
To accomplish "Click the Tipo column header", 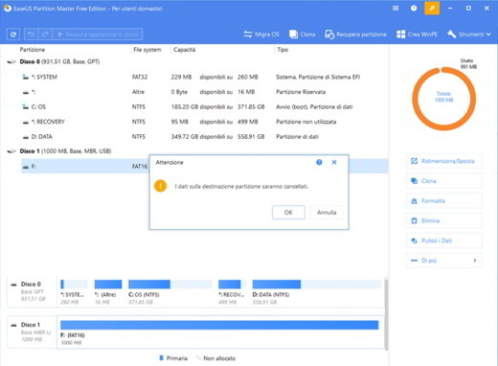I will [x=283, y=50].
